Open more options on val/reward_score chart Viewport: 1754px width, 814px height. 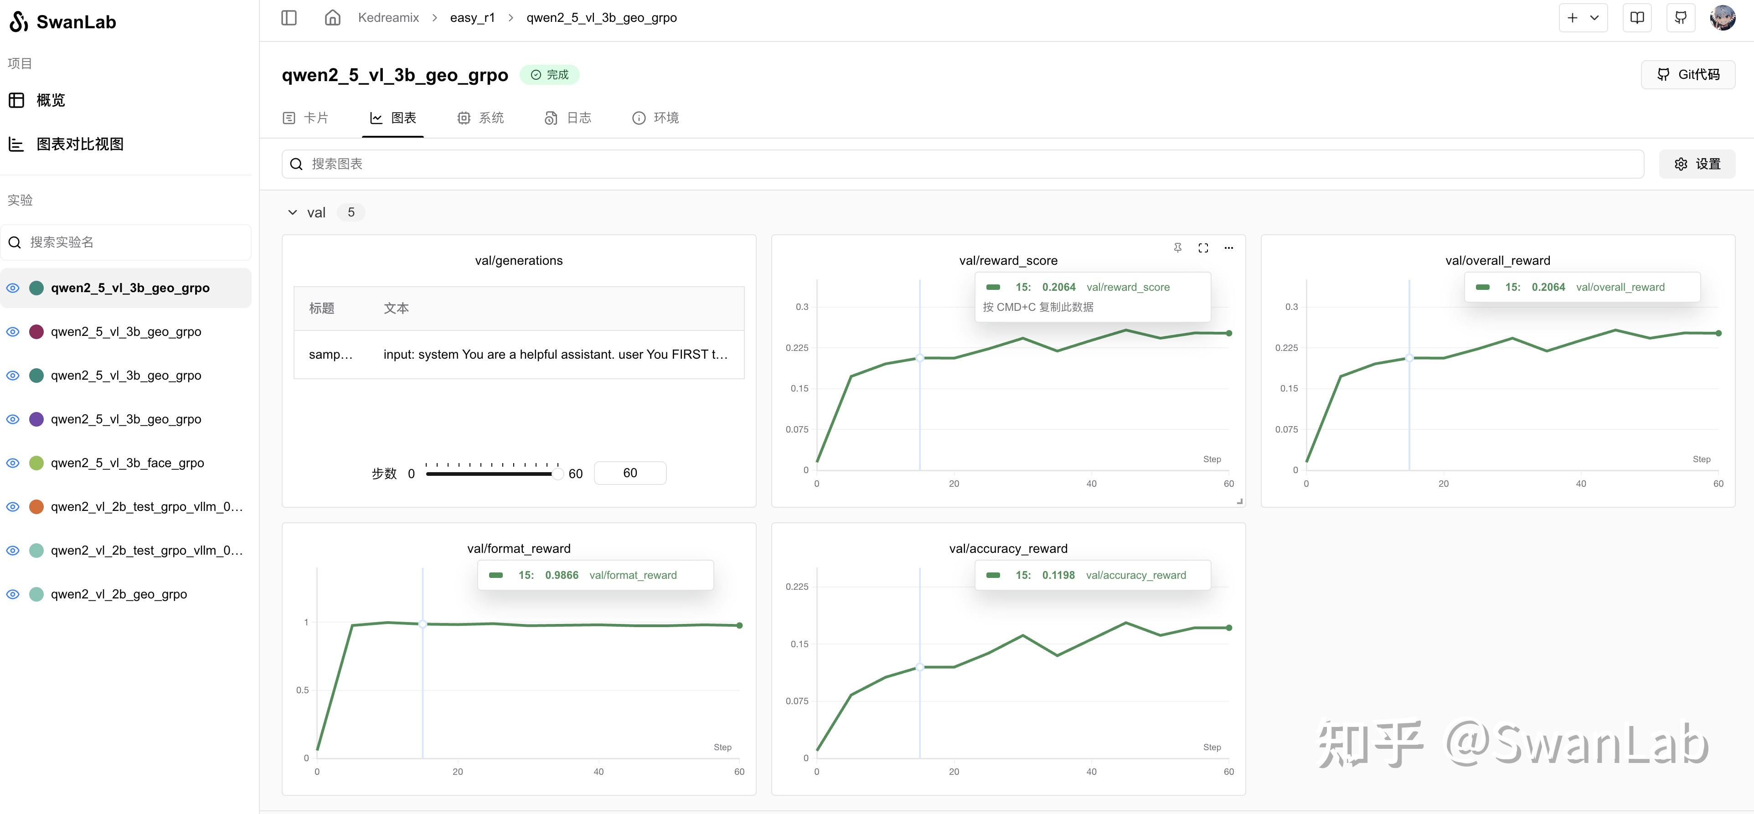[1228, 248]
